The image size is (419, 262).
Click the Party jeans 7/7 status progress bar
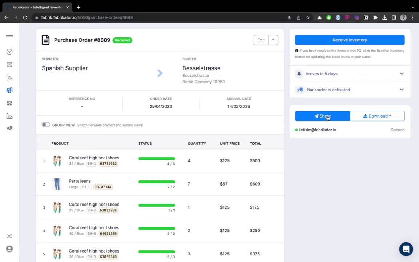(156, 182)
